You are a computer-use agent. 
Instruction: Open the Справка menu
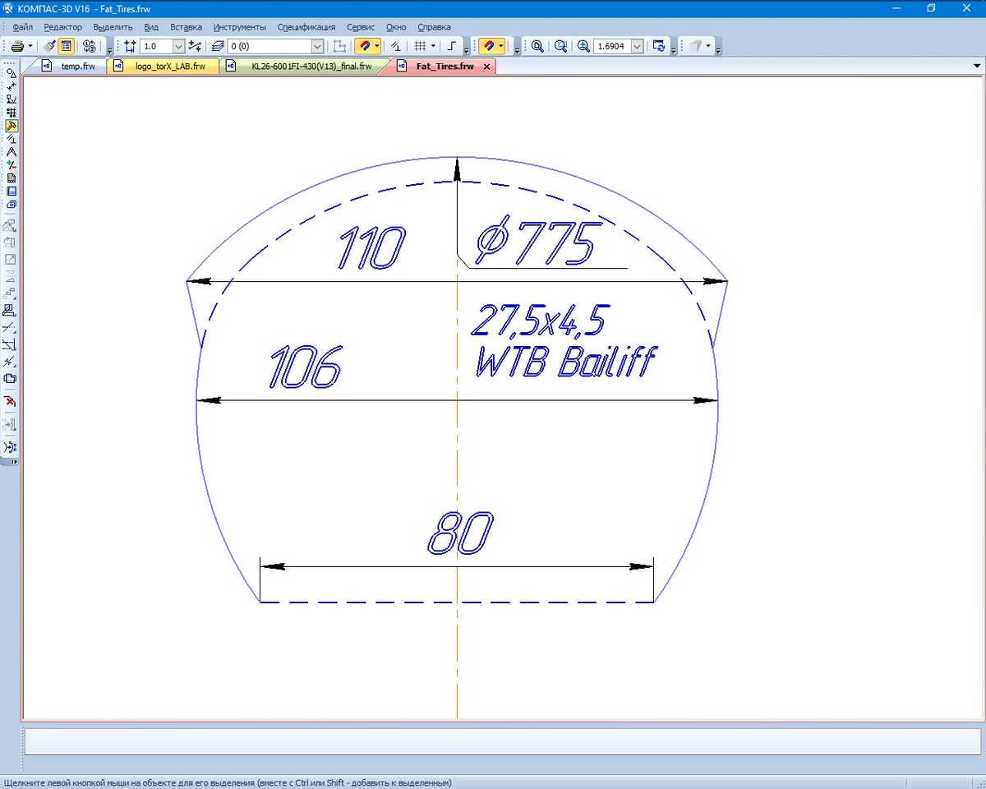[434, 27]
